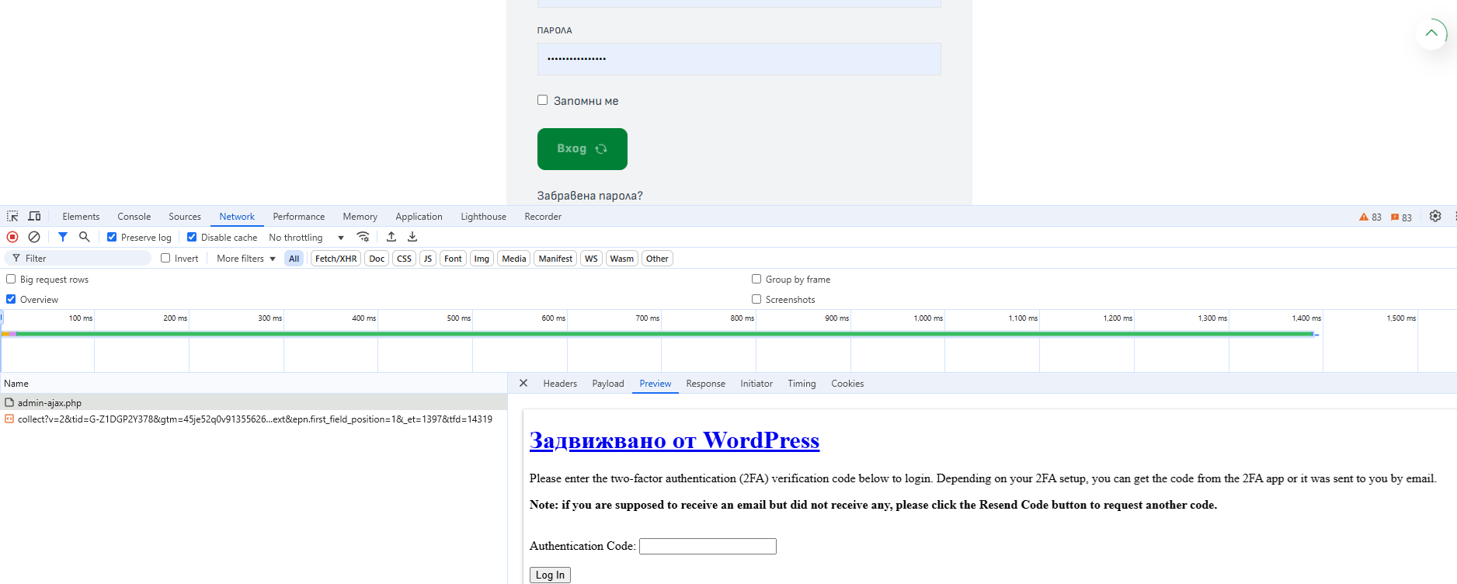Screen dimensions: 1457x584
Task: Open the No throttling dropdown
Action: tap(306, 238)
